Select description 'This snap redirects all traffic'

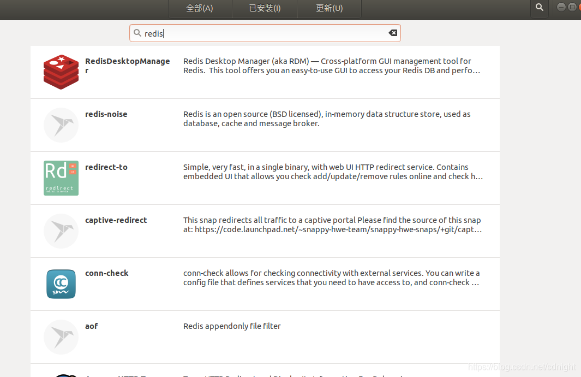click(x=333, y=225)
